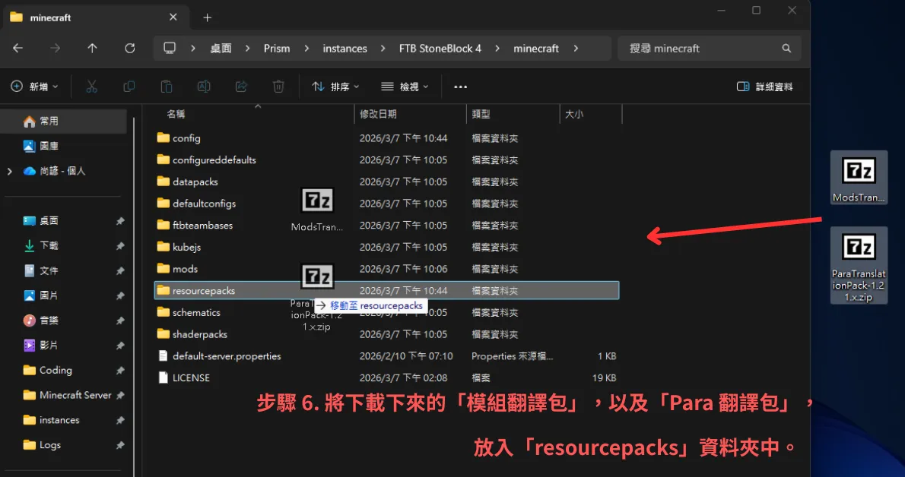Open the 檢視 (View) dropdown
The image size is (905, 477).
(x=404, y=86)
